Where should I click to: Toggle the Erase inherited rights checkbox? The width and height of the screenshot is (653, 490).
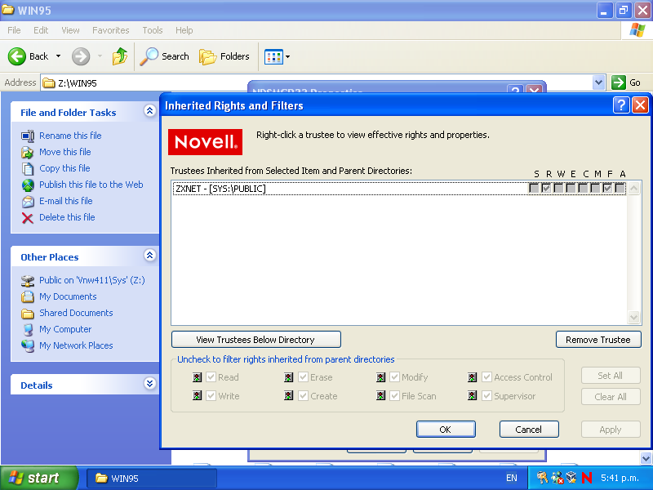tap(303, 377)
